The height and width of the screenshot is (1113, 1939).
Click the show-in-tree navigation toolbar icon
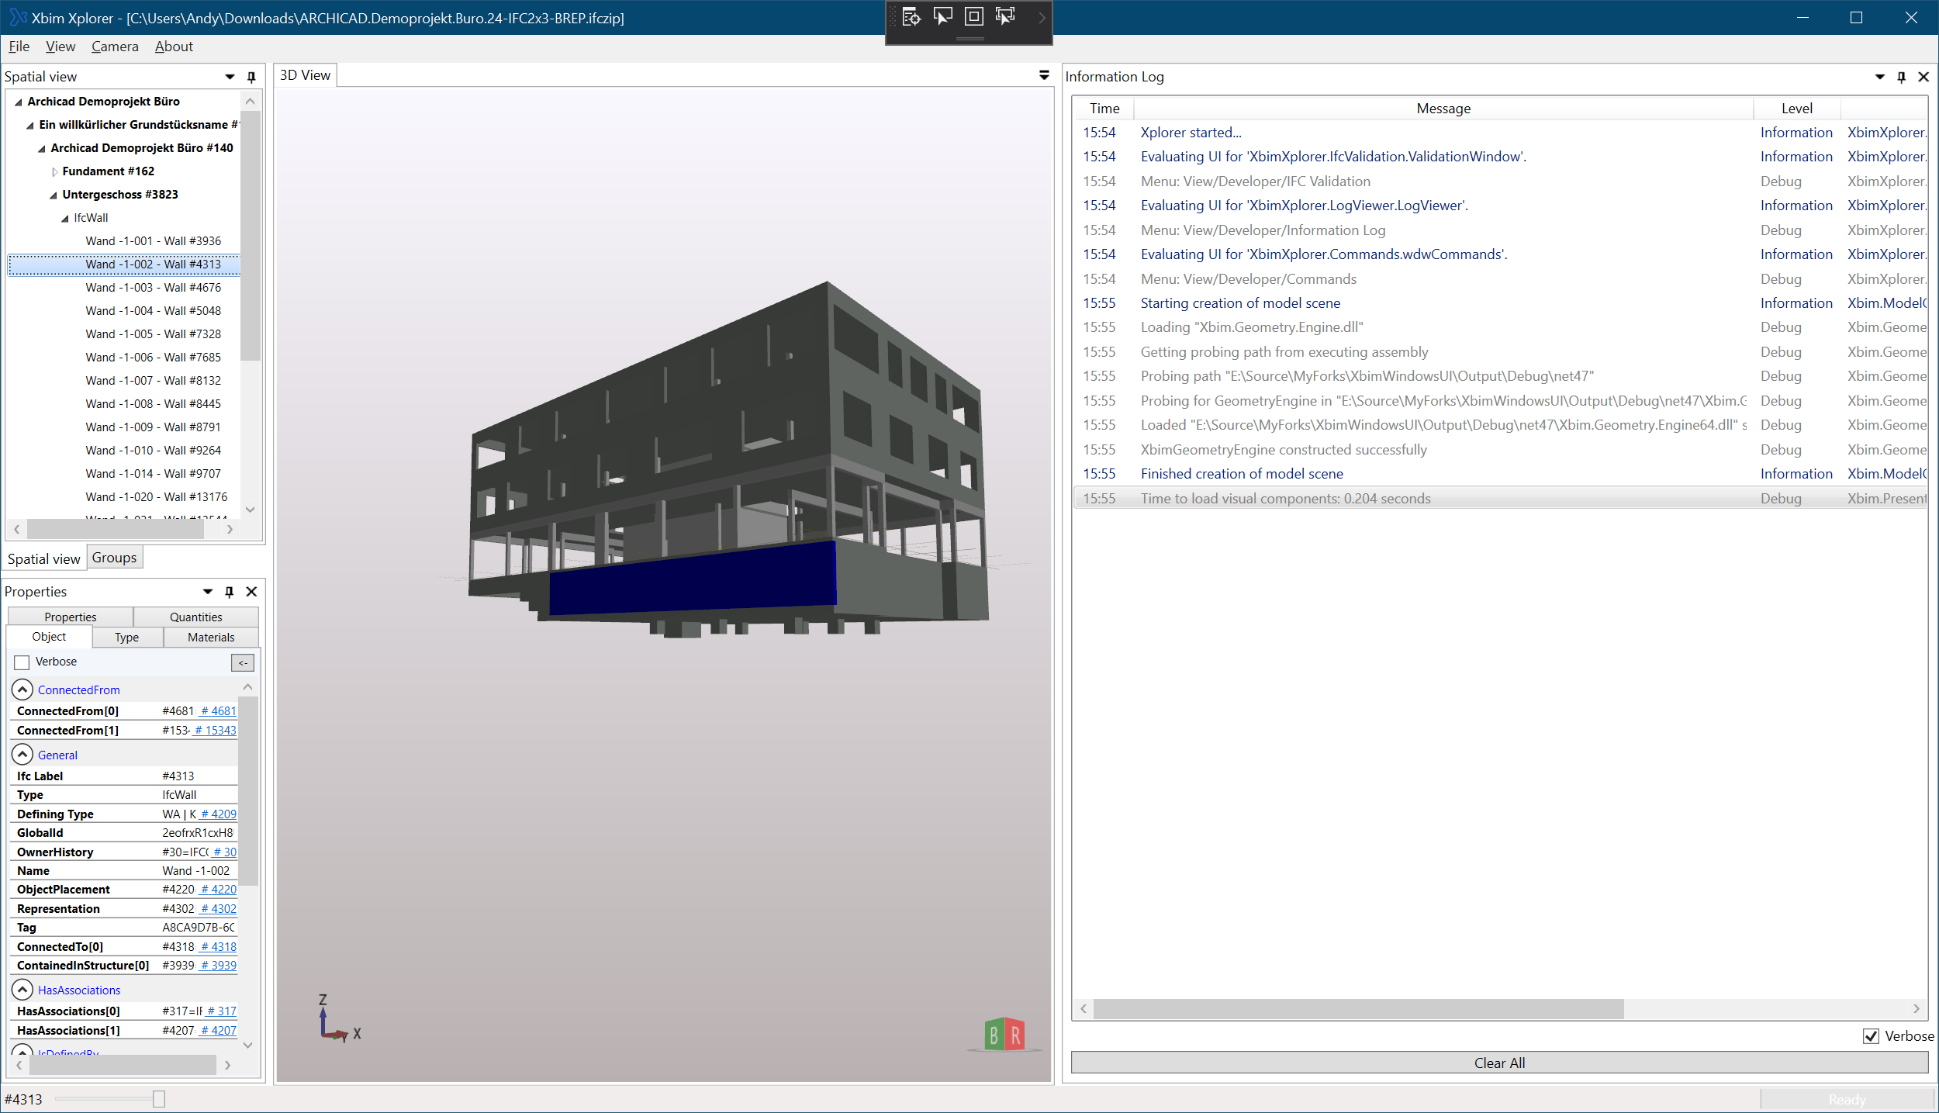[x=911, y=17]
